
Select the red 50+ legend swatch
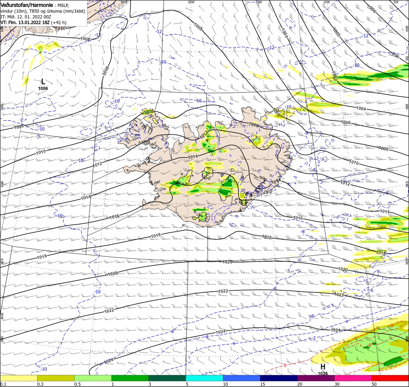point(390,378)
